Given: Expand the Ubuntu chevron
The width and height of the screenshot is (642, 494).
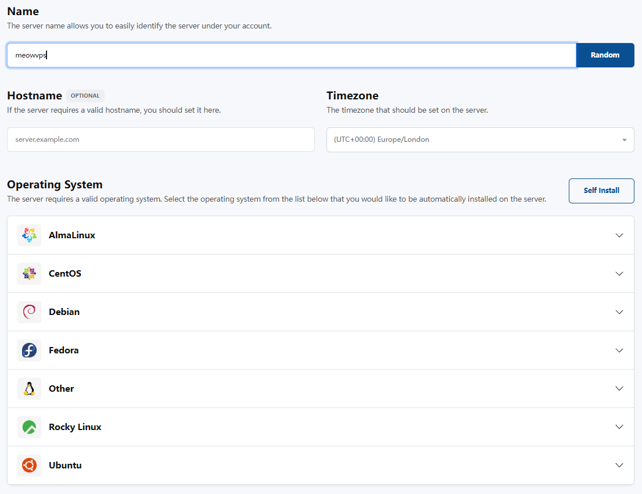Looking at the screenshot, I should click(x=619, y=466).
